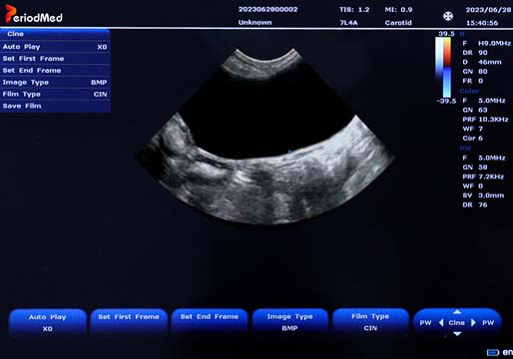Click the DR 76 parameter
The image size is (513, 359).
click(475, 204)
